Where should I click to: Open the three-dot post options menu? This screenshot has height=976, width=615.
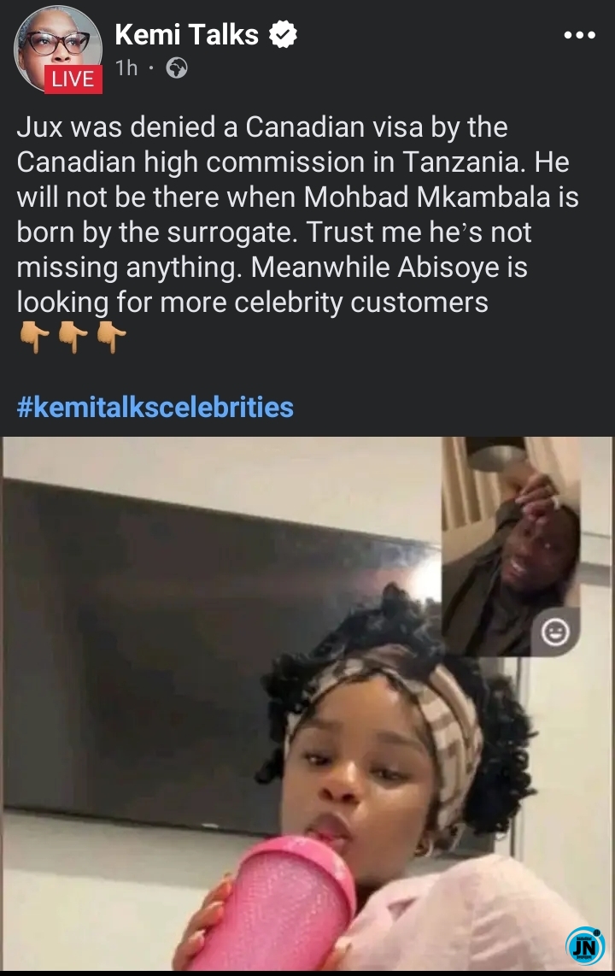pos(580,36)
